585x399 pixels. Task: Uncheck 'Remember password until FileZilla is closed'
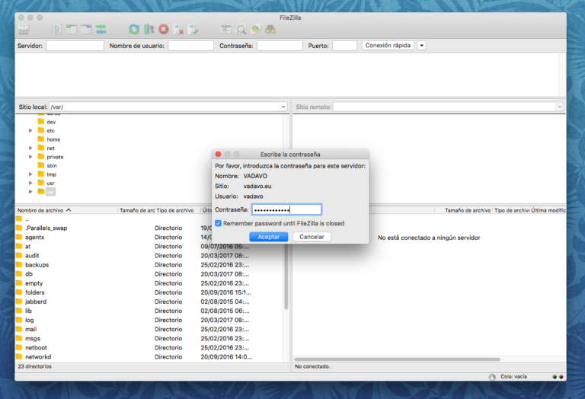[x=219, y=223]
